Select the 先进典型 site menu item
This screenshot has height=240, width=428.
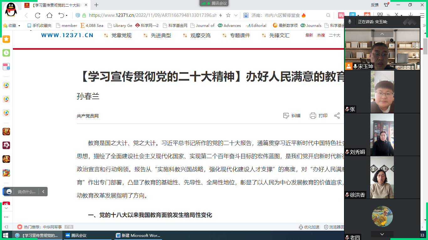(x=161, y=36)
